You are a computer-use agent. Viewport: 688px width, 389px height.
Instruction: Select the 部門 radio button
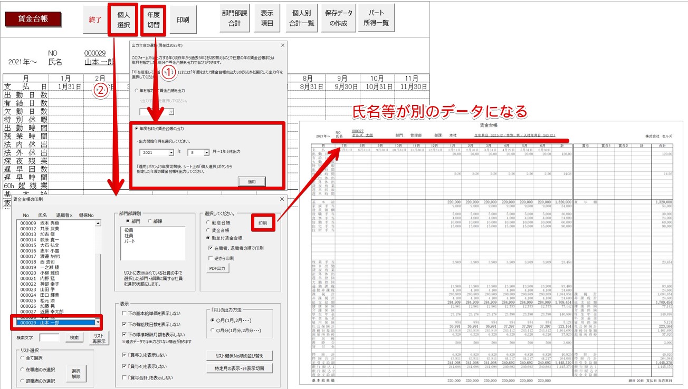click(x=132, y=221)
